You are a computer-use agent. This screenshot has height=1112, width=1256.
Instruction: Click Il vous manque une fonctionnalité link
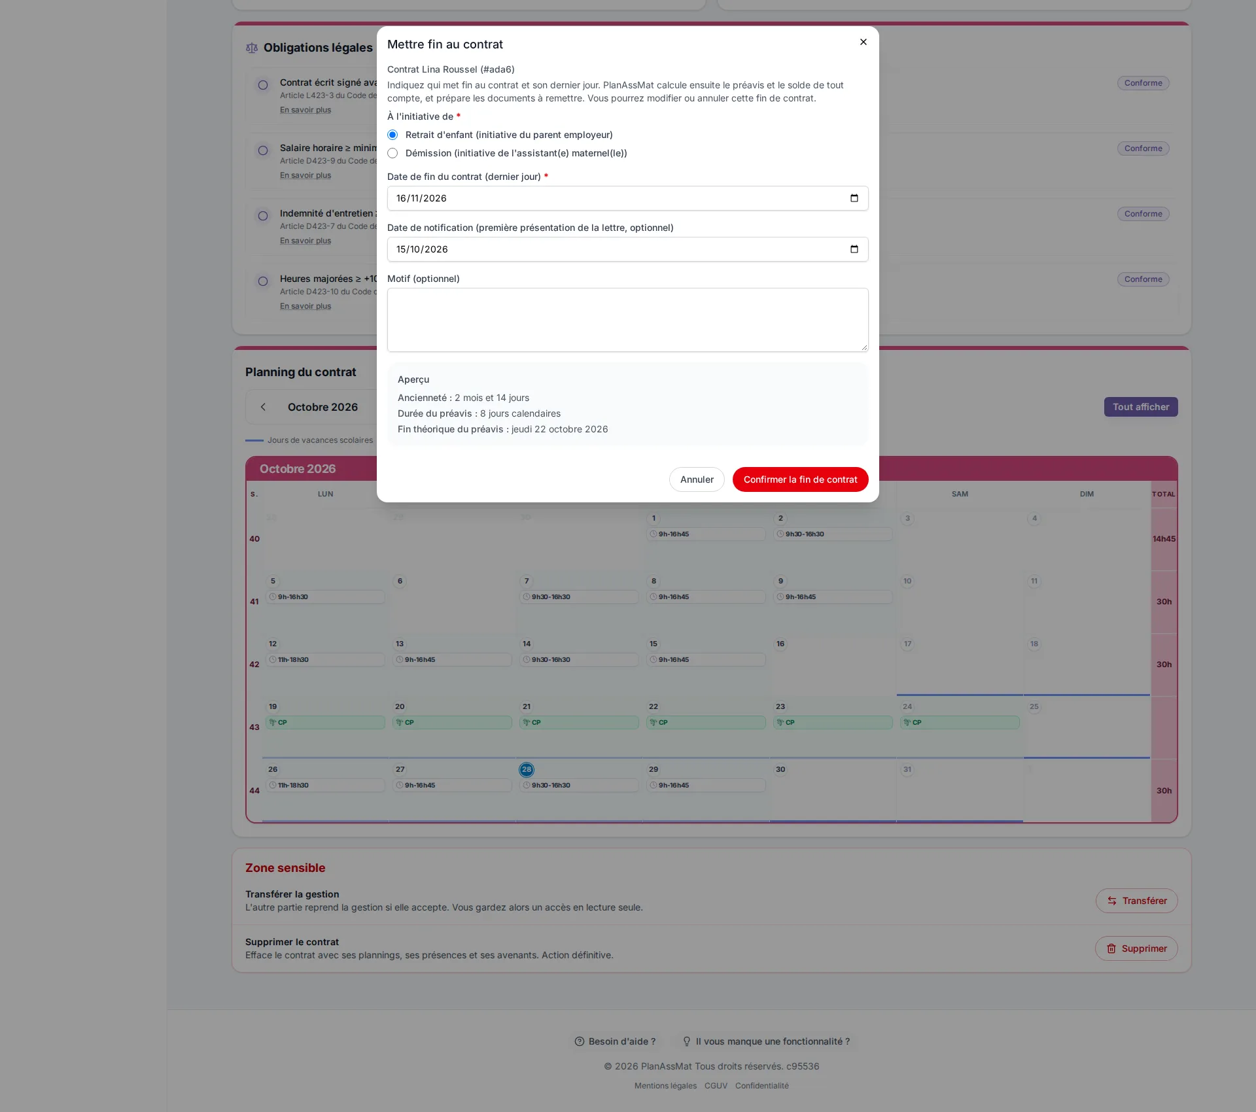(766, 1041)
